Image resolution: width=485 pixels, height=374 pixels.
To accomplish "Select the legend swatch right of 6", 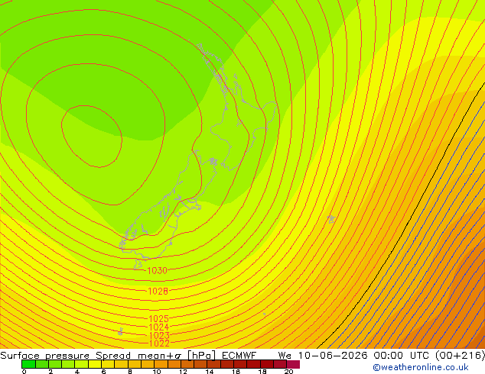I will pyautogui.click(x=108, y=364).
